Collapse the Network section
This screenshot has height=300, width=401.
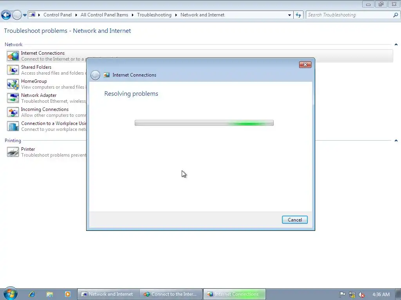[x=396, y=45]
